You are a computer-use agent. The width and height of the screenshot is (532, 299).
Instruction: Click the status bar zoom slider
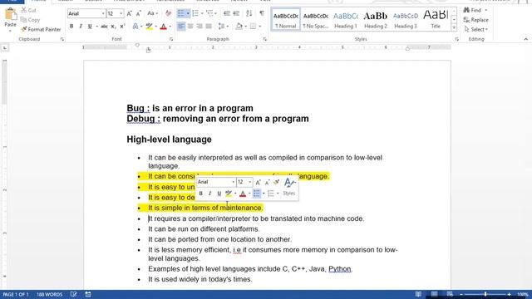click(485, 294)
